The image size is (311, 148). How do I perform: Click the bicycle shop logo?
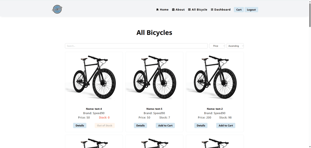(x=57, y=10)
